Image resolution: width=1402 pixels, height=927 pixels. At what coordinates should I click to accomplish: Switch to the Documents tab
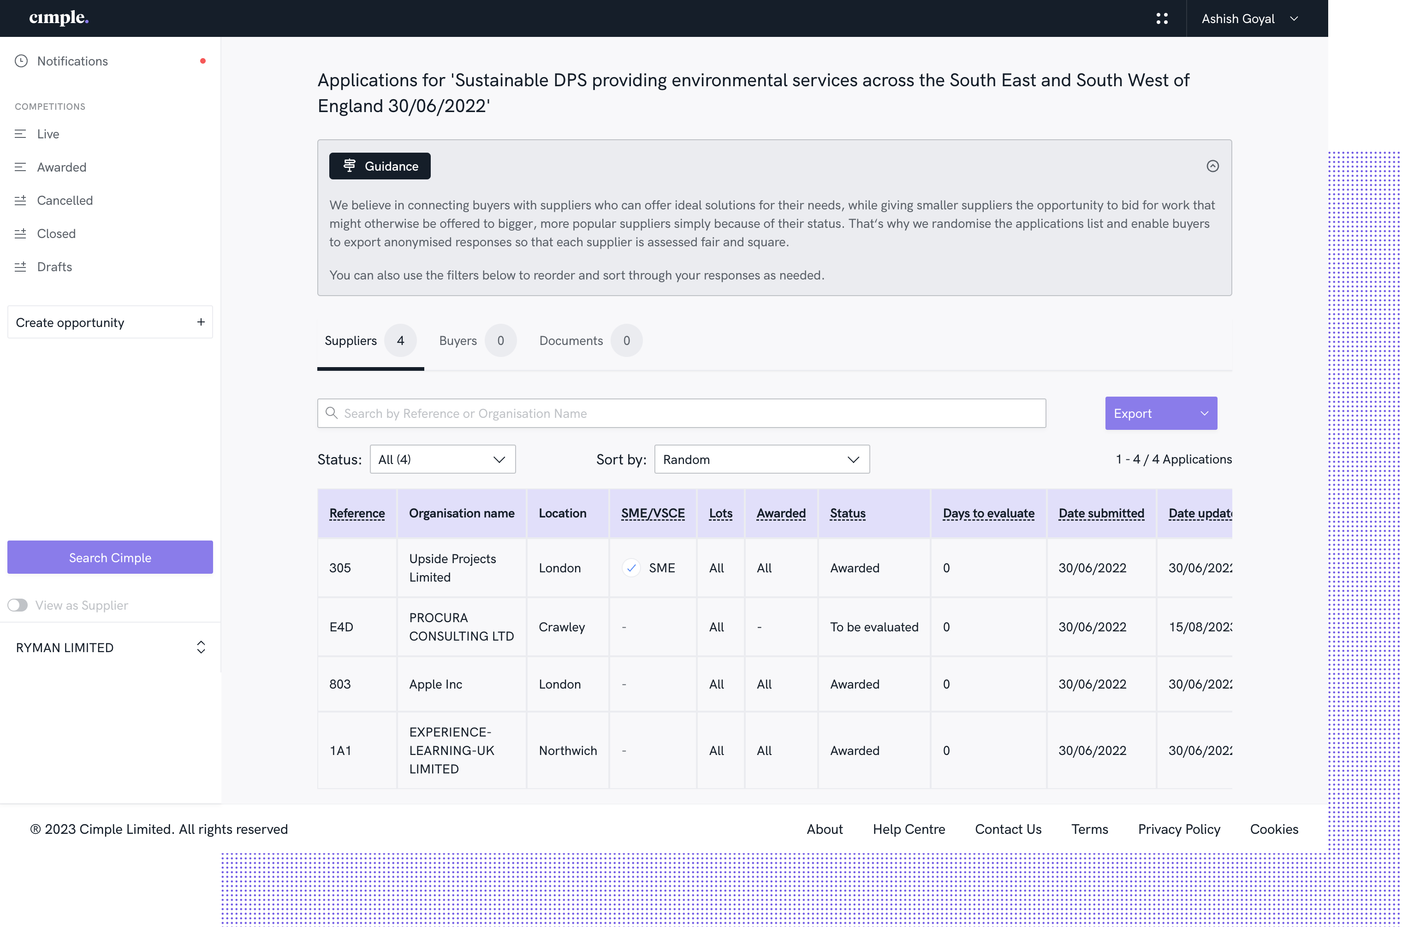point(571,340)
